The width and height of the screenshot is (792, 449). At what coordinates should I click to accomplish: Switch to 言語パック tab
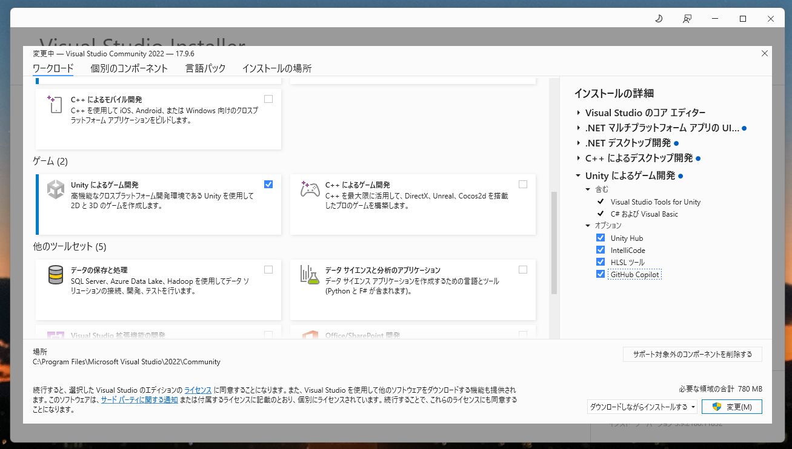pos(205,68)
